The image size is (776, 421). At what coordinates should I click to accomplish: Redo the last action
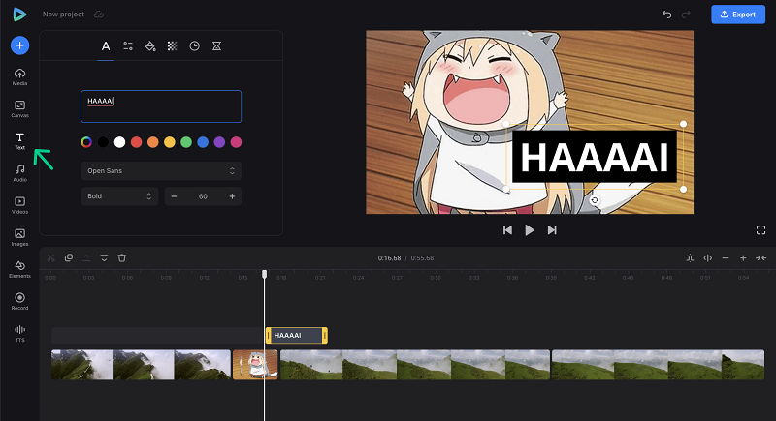click(686, 15)
